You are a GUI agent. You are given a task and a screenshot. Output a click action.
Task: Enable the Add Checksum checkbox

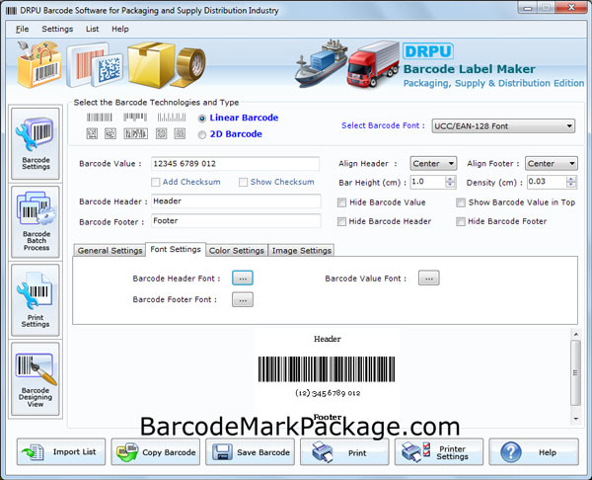(155, 182)
